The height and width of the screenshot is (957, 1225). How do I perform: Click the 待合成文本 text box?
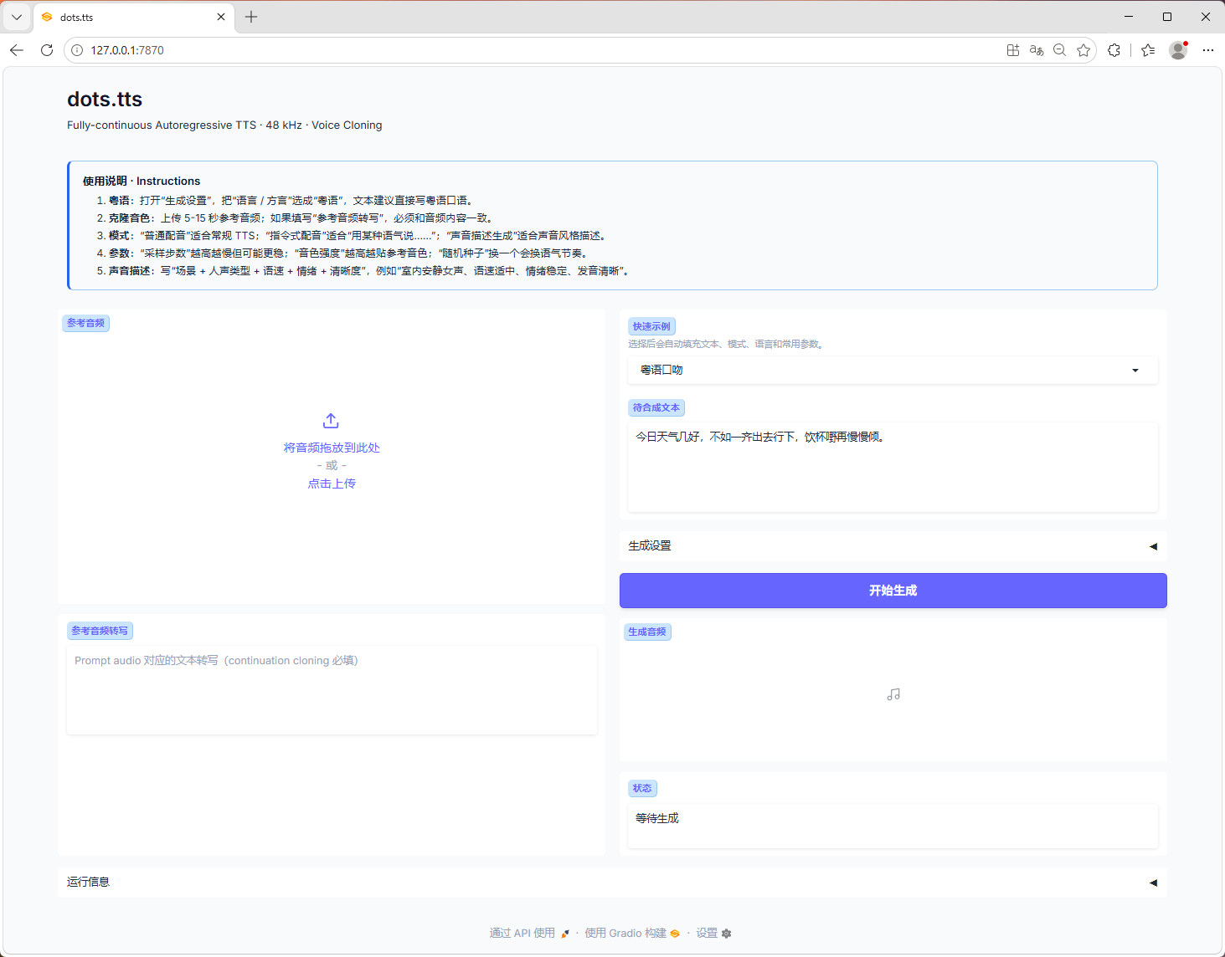(x=893, y=467)
